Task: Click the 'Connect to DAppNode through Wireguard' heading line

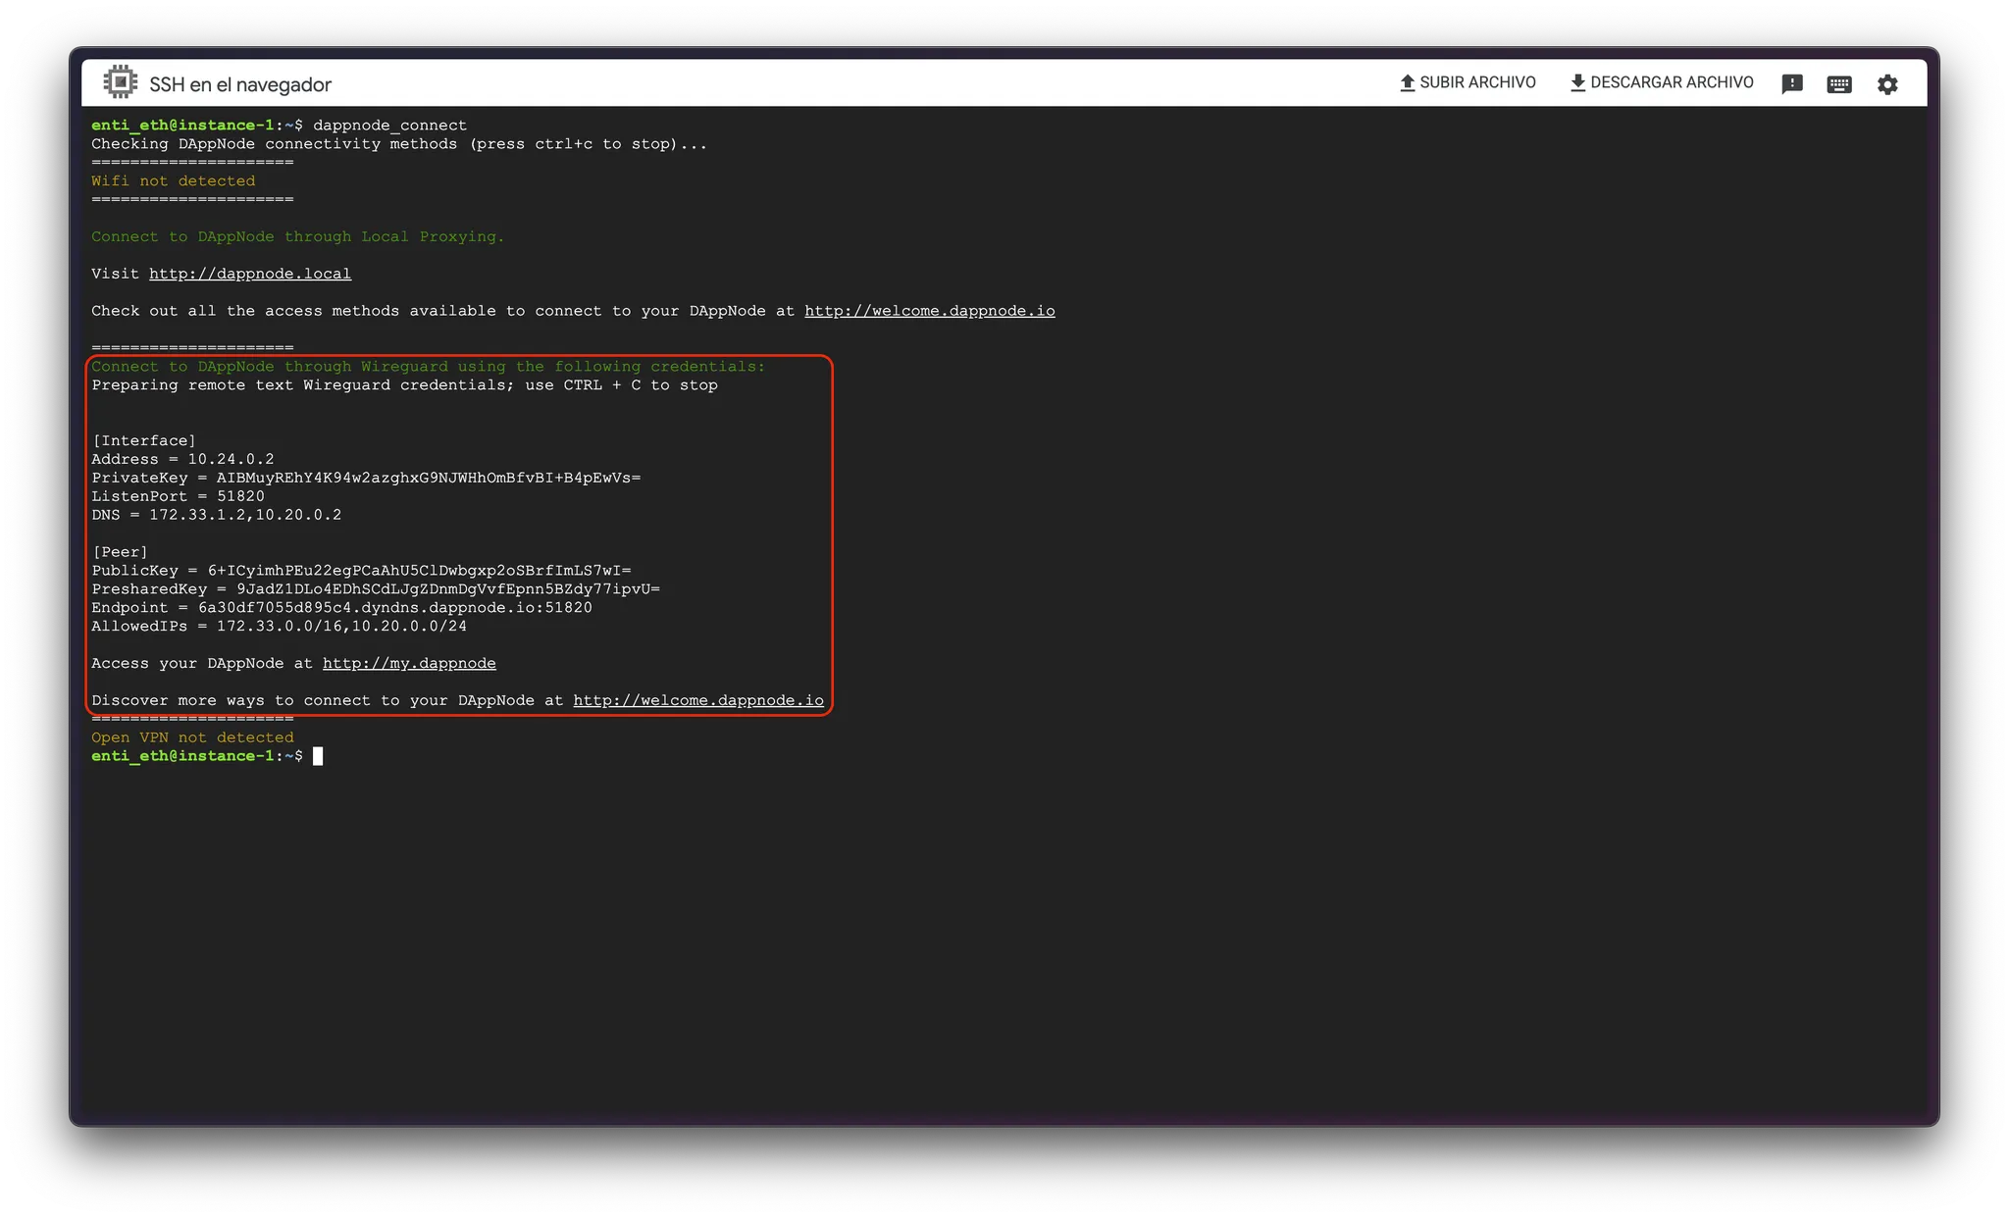Action: [x=428, y=367]
